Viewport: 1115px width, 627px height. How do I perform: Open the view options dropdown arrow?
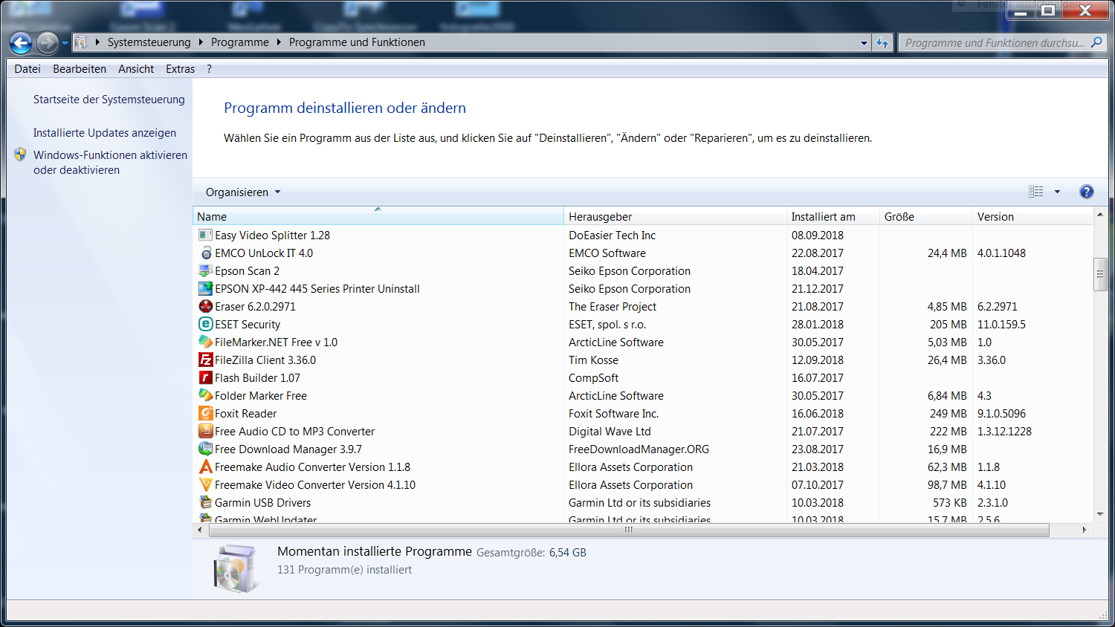[1057, 192]
